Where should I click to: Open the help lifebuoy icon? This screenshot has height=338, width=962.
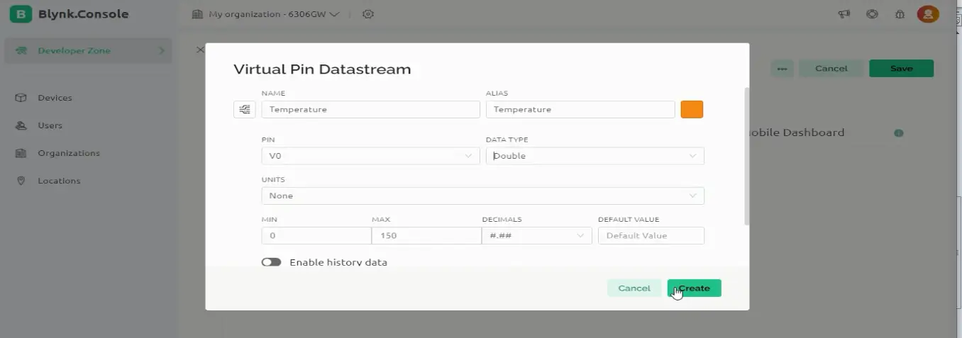[872, 14]
